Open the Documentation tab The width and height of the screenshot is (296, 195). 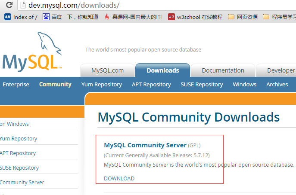point(223,70)
